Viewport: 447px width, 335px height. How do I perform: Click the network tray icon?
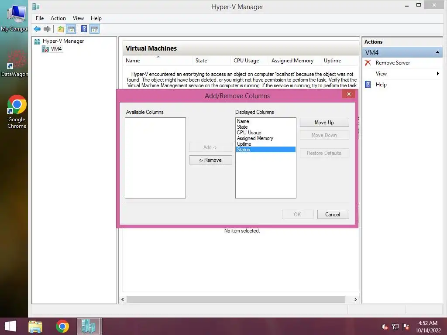point(395,327)
